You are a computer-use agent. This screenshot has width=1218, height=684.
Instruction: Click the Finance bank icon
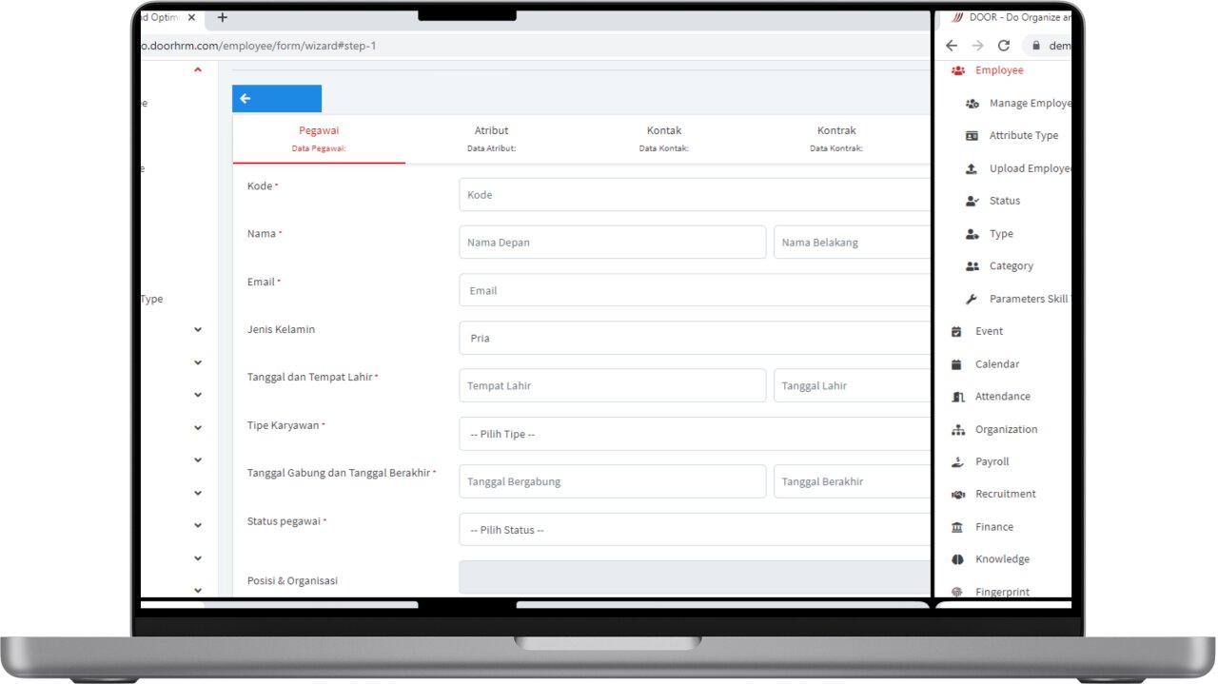(x=958, y=527)
